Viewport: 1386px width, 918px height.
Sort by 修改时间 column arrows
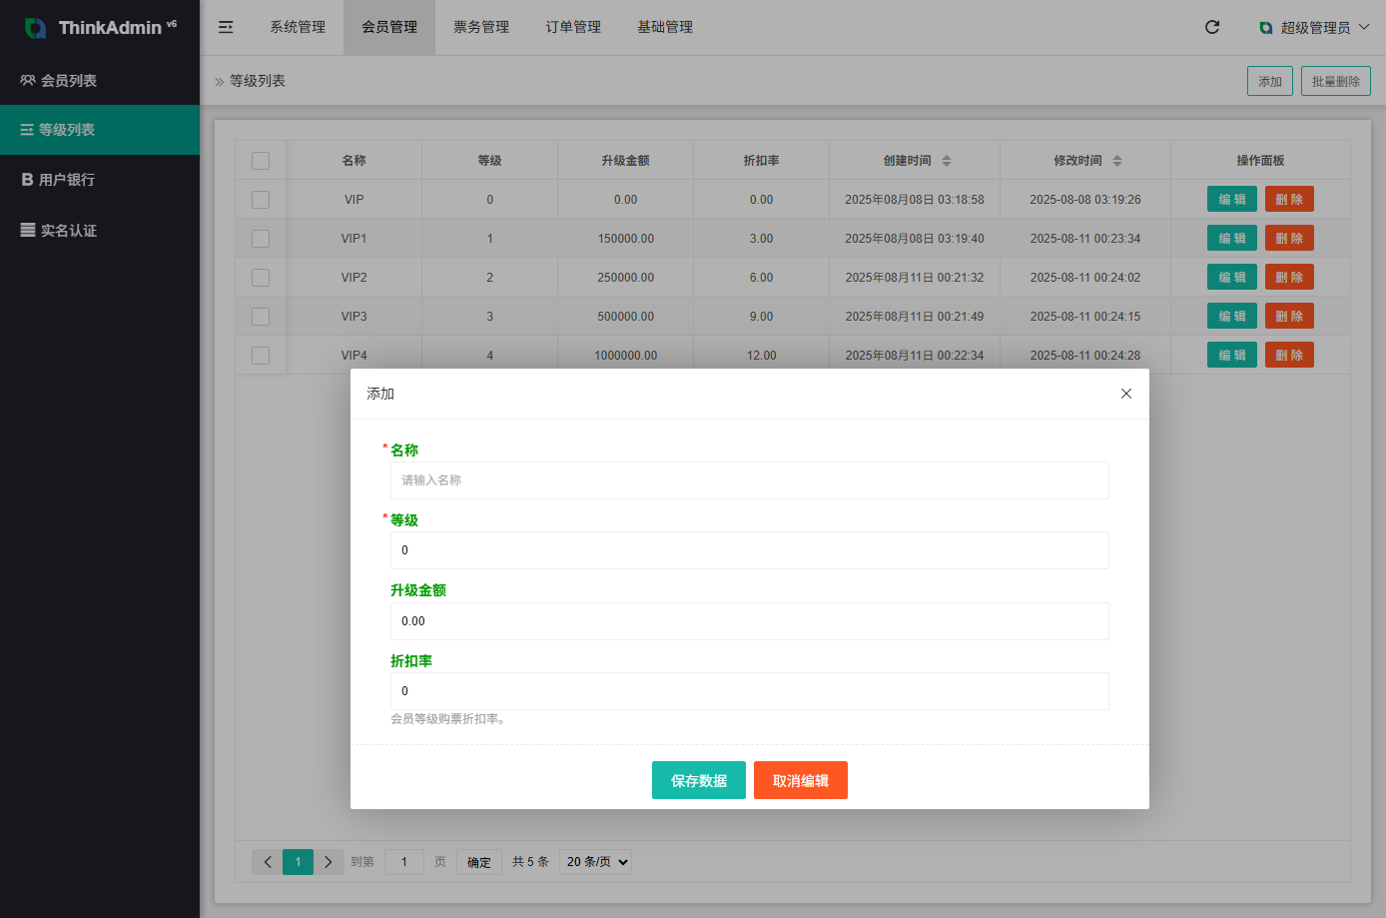(1117, 160)
